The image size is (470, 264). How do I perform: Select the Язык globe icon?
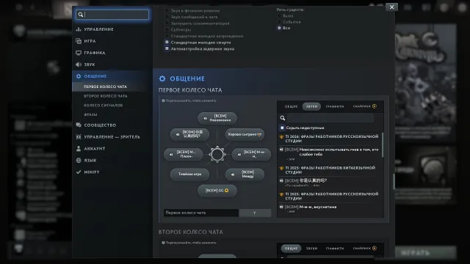tap(79, 160)
